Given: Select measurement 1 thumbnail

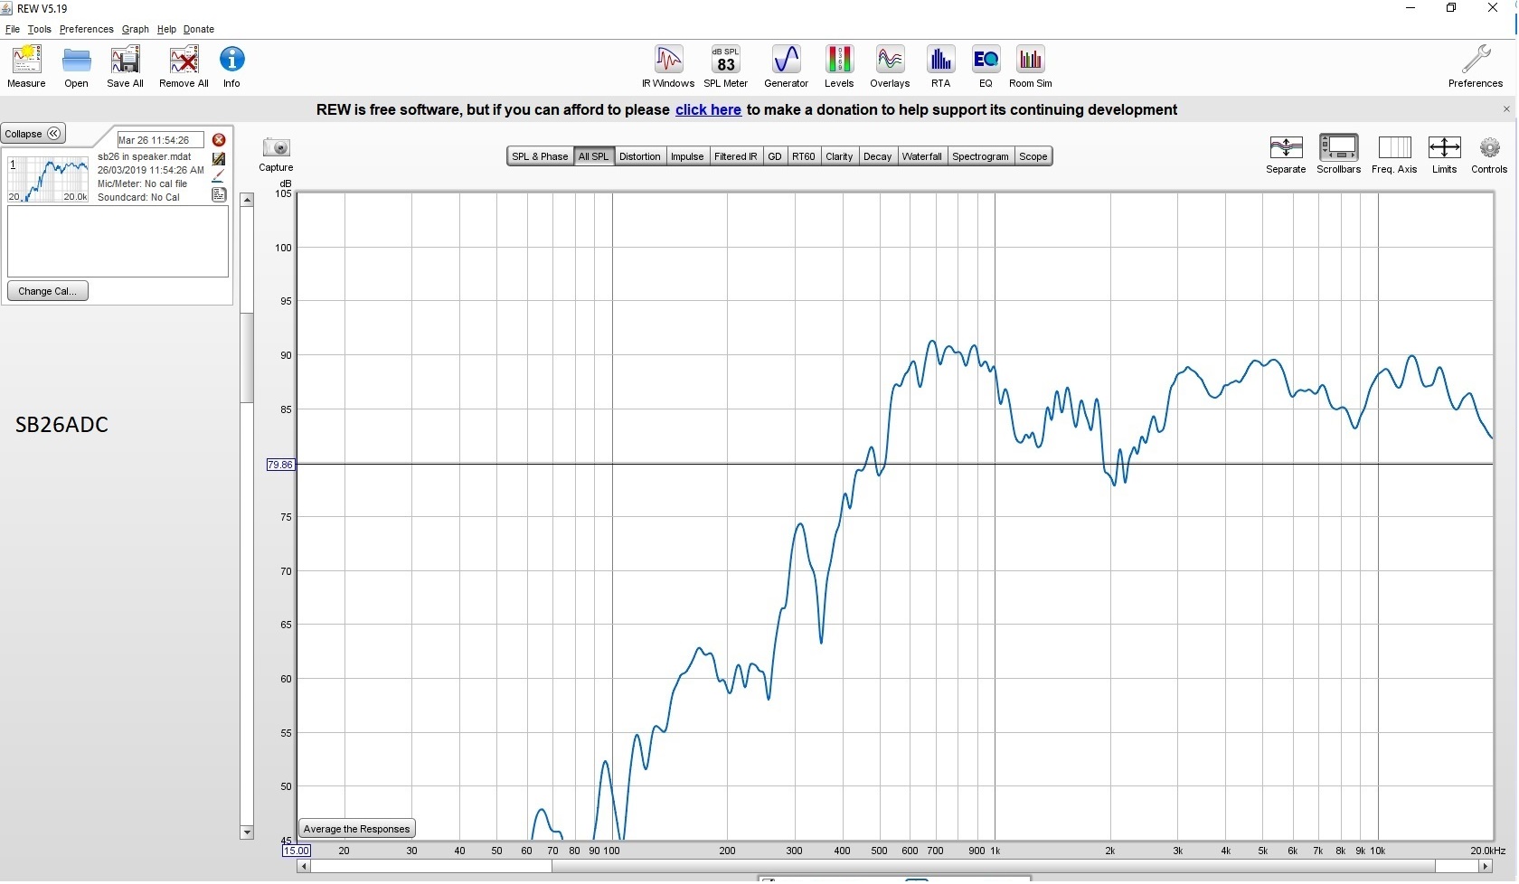Looking at the screenshot, I should pos(48,179).
